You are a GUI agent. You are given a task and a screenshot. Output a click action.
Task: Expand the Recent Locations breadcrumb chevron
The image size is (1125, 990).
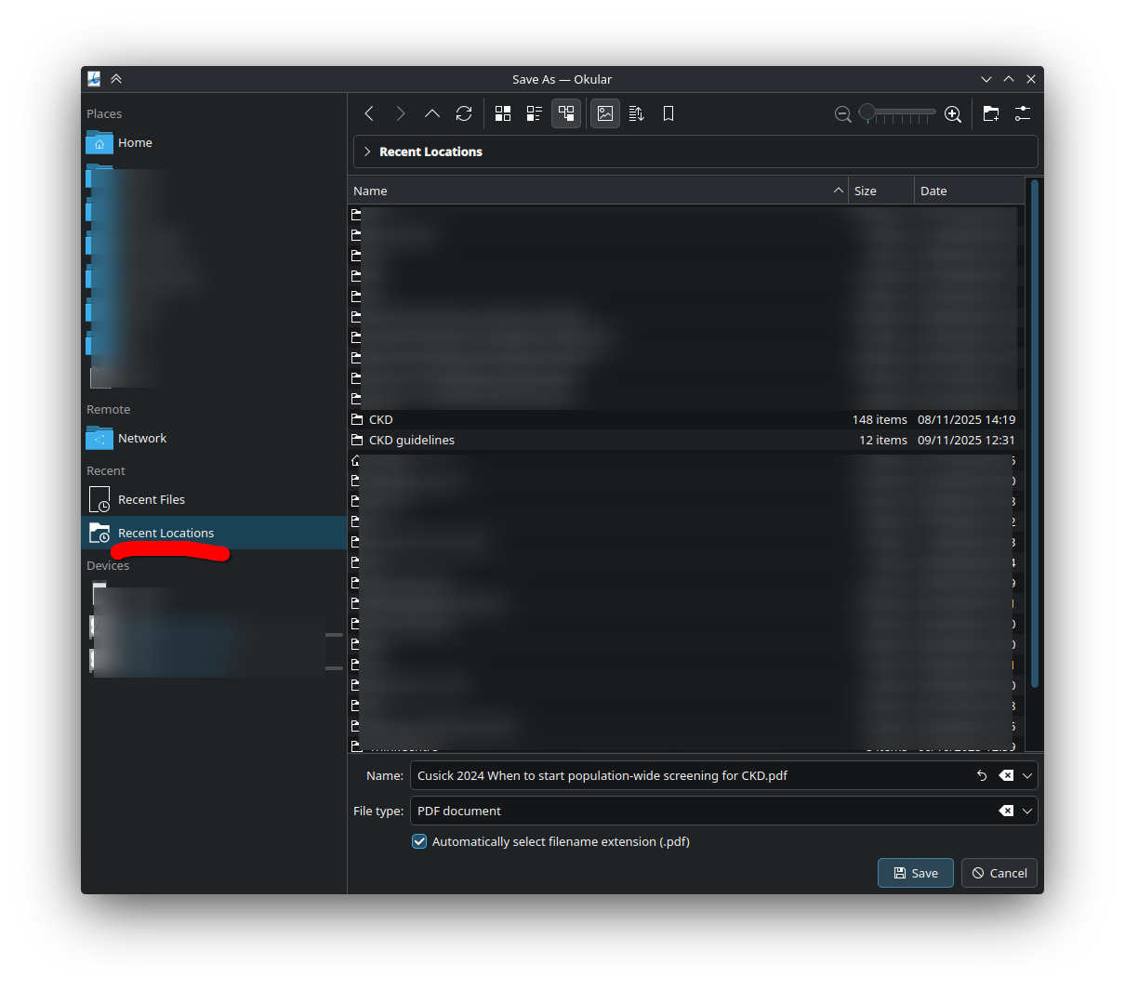click(368, 152)
